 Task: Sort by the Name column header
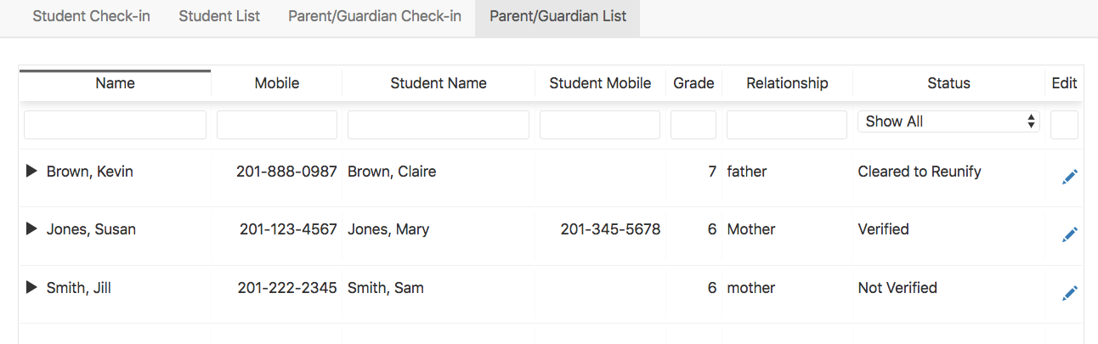pos(116,83)
